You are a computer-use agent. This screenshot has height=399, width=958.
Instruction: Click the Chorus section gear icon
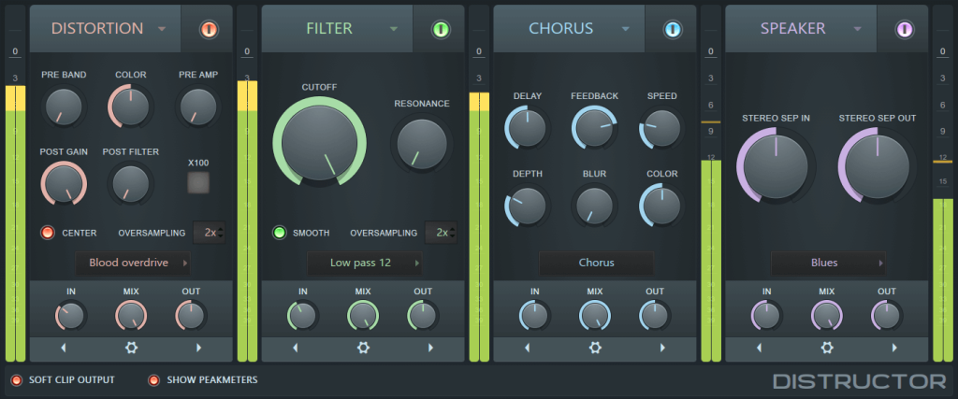595,348
